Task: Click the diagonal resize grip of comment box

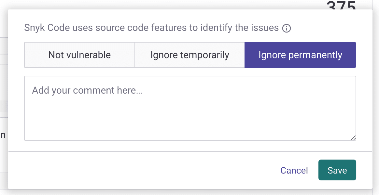Action: tap(353, 138)
